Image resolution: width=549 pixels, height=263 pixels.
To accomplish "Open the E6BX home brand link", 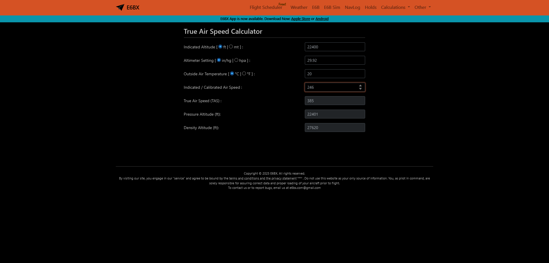I will point(128,7).
